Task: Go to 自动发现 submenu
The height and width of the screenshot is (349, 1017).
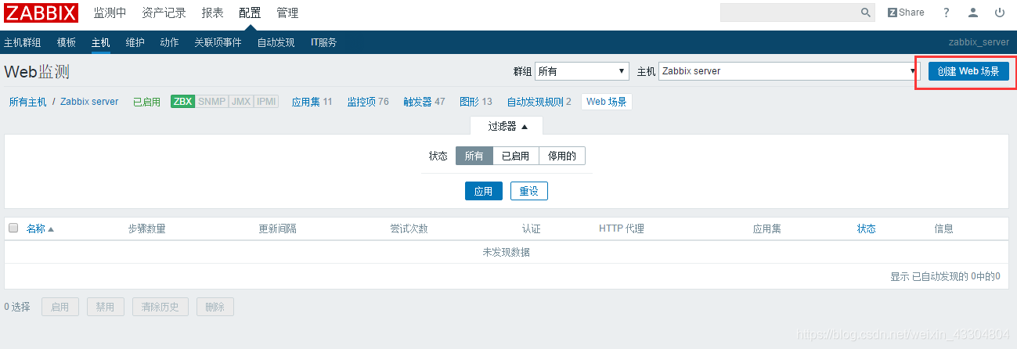Action: pyautogui.click(x=276, y=42)
